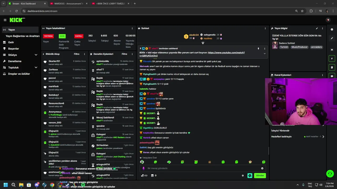
Task: Open Chrome tab search dropdown
Action: pos(3,3)
